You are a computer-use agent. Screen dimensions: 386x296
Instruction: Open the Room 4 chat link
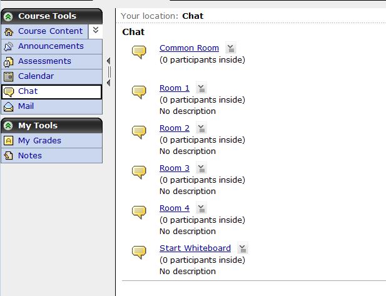click(x=175, y=208)
